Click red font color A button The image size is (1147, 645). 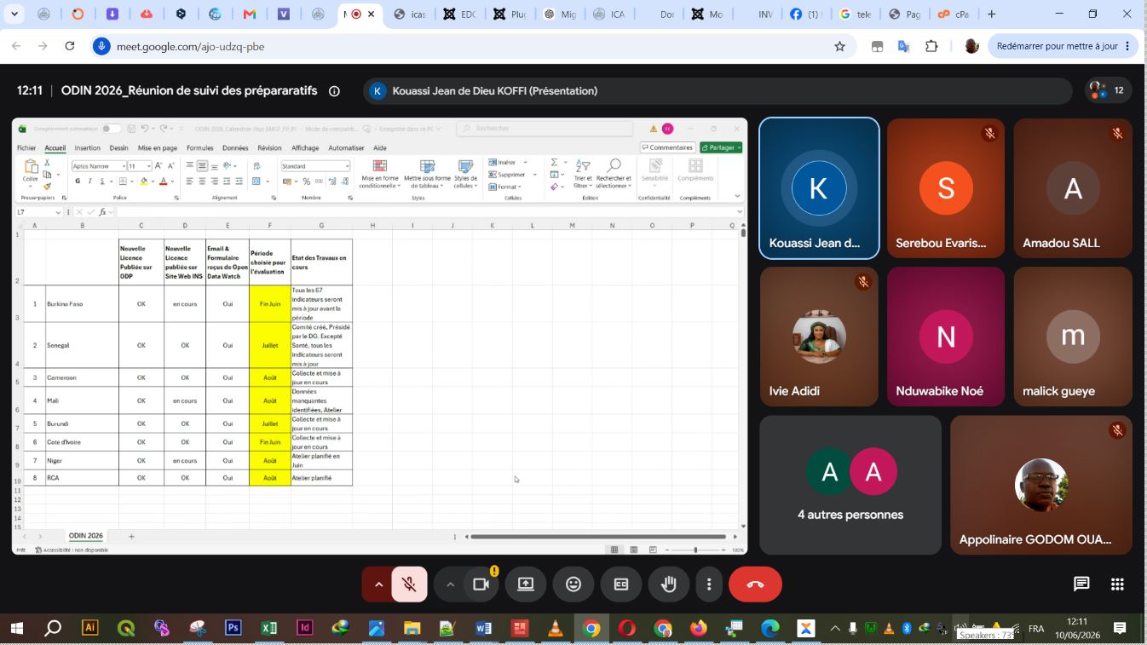(x=164, y=181)
